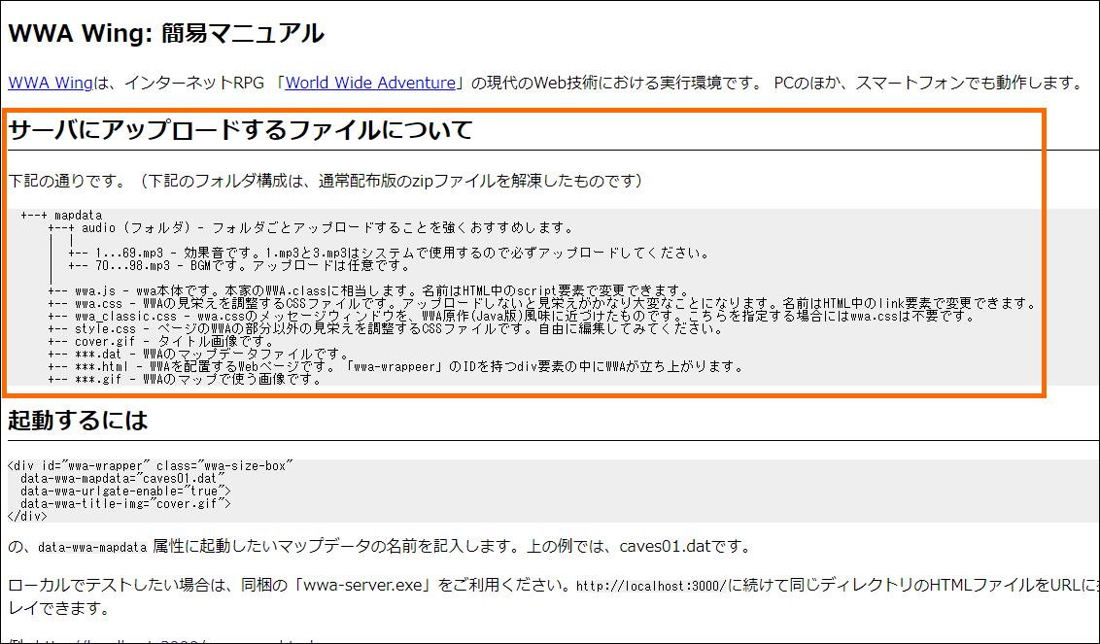Viewport: 1100px width, 644px height.
Task: Click the '***.gif' map image line
Action: 185,380
